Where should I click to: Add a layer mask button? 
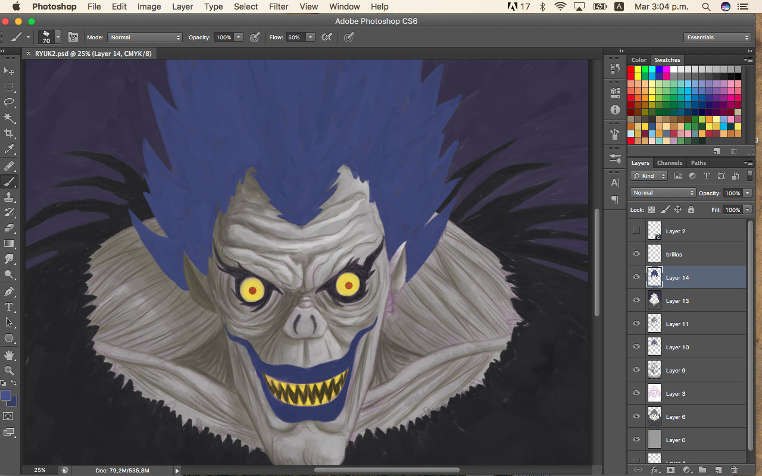tap(670, 469)
